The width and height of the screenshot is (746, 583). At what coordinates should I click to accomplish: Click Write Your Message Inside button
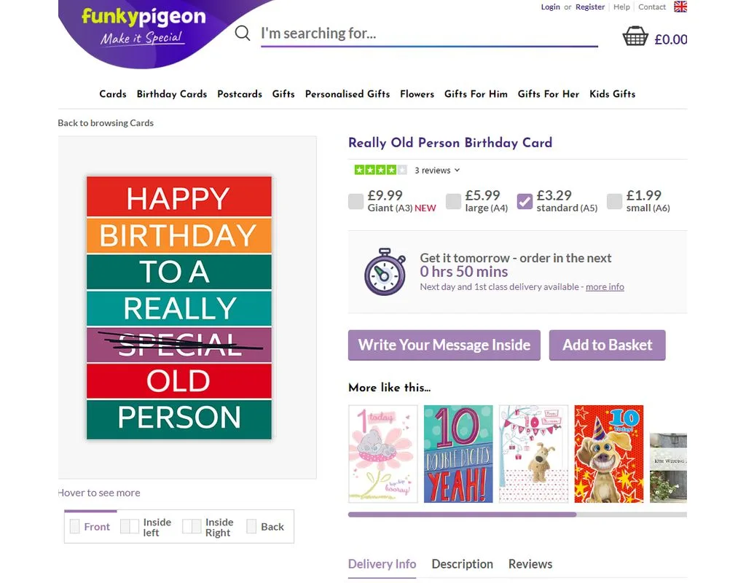444,345
